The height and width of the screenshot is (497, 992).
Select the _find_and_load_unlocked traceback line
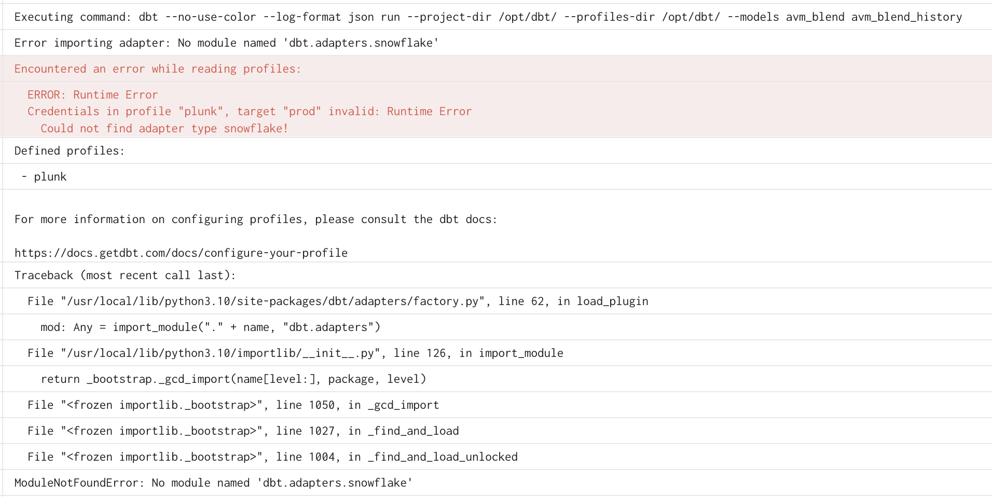click(272, 457)
